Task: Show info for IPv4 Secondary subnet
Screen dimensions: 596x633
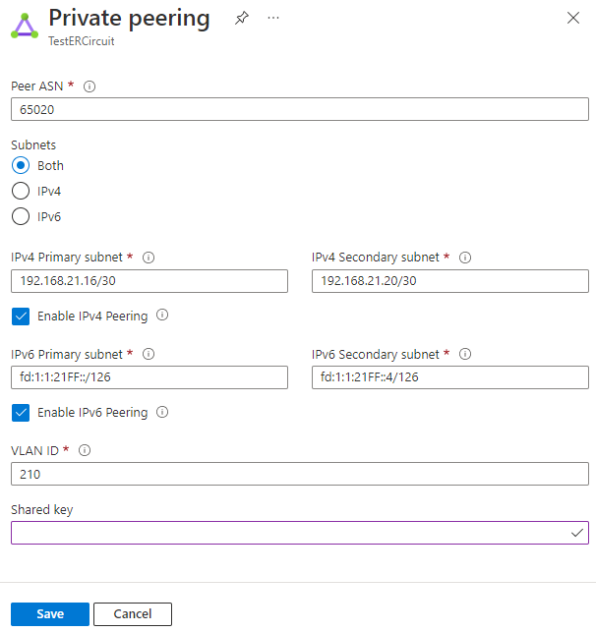Action: point(465,258)
